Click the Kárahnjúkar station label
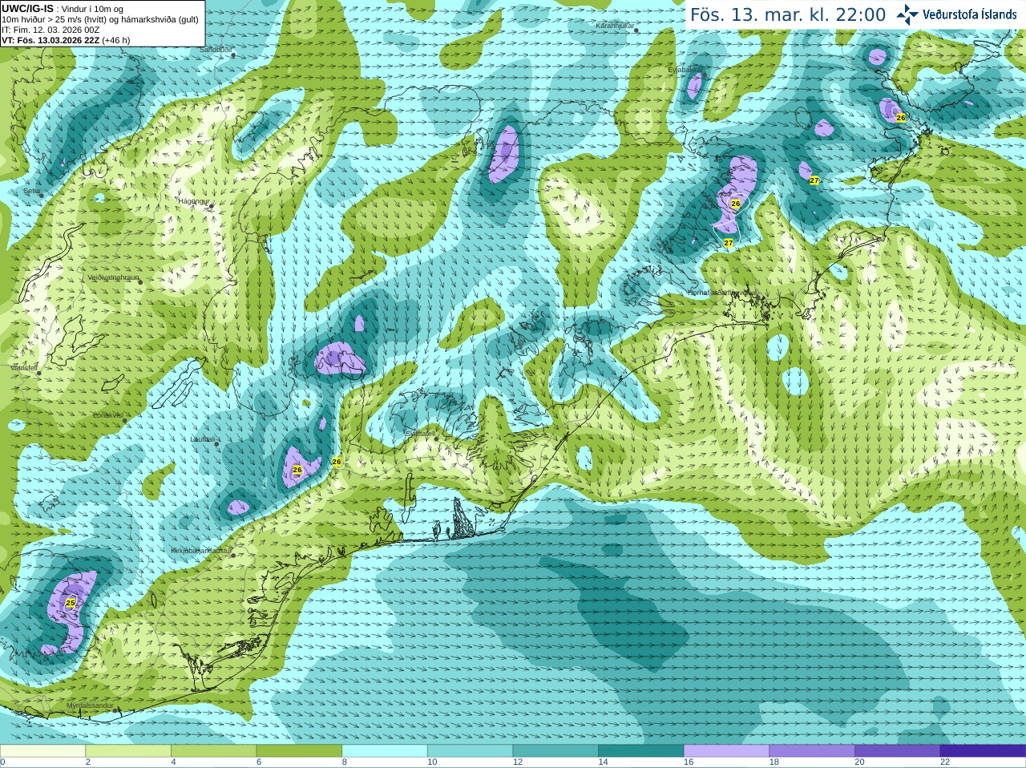 click(x=615, y=26)
